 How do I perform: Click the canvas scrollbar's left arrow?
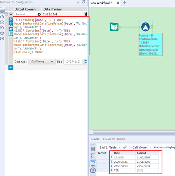coord(91,132)
